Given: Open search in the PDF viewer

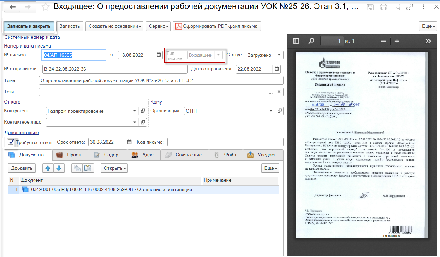Looking at the screenshot, I should (311, 41).
